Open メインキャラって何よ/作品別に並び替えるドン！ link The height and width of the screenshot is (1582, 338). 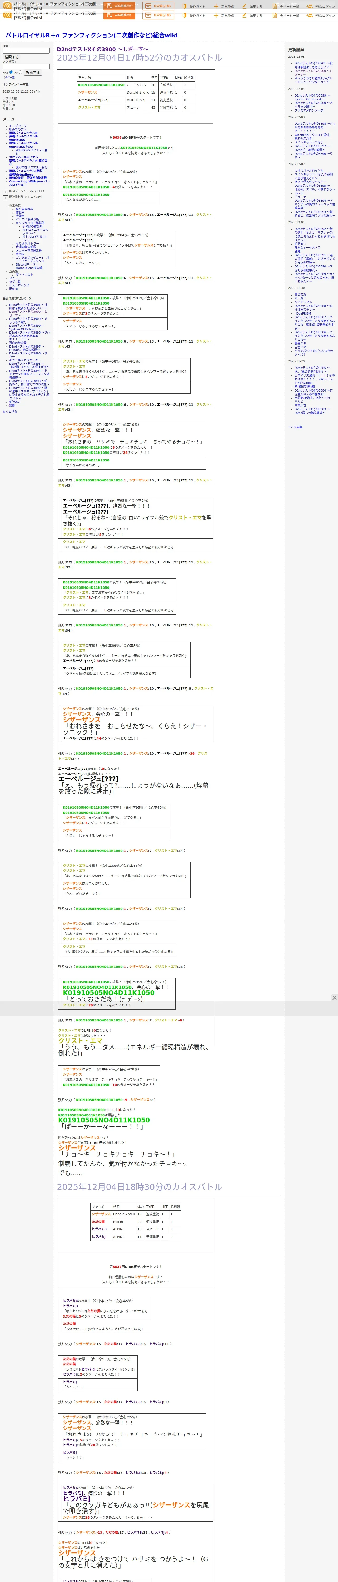pos(314,176)
